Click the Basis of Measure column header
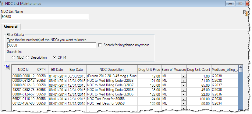This screenshot has height=114, width=252. pyautogui.click(x=174, y=69)
